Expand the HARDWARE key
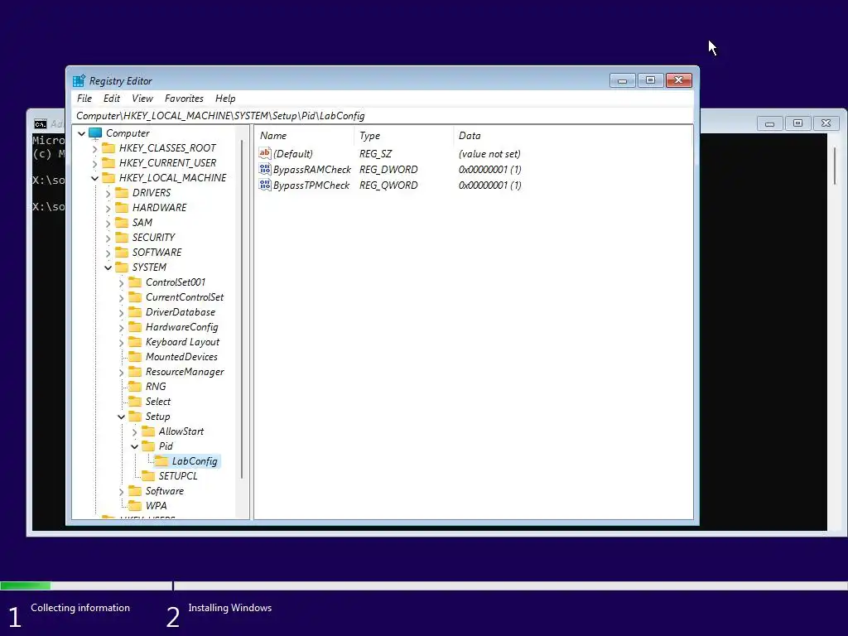Viewport: 848px width, 636px height. click(108, 208)
